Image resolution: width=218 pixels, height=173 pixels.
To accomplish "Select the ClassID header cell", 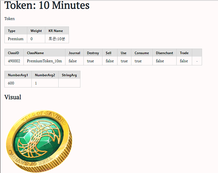I will pos(13,53).
